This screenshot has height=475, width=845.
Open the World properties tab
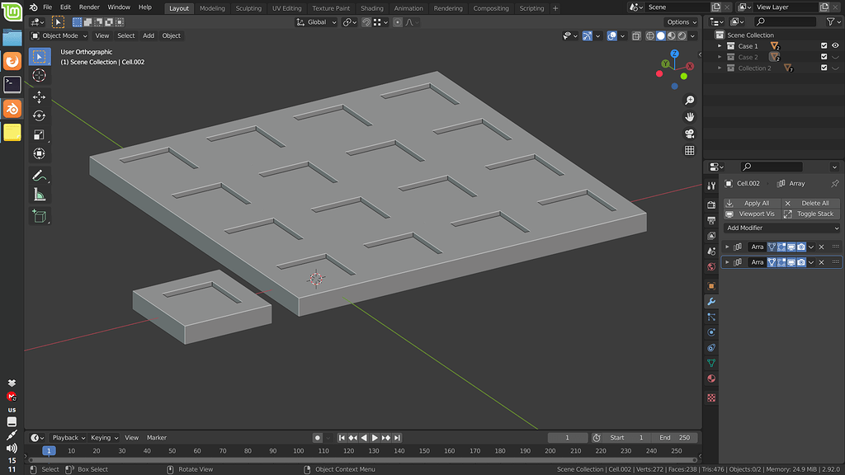click(711, 266)
